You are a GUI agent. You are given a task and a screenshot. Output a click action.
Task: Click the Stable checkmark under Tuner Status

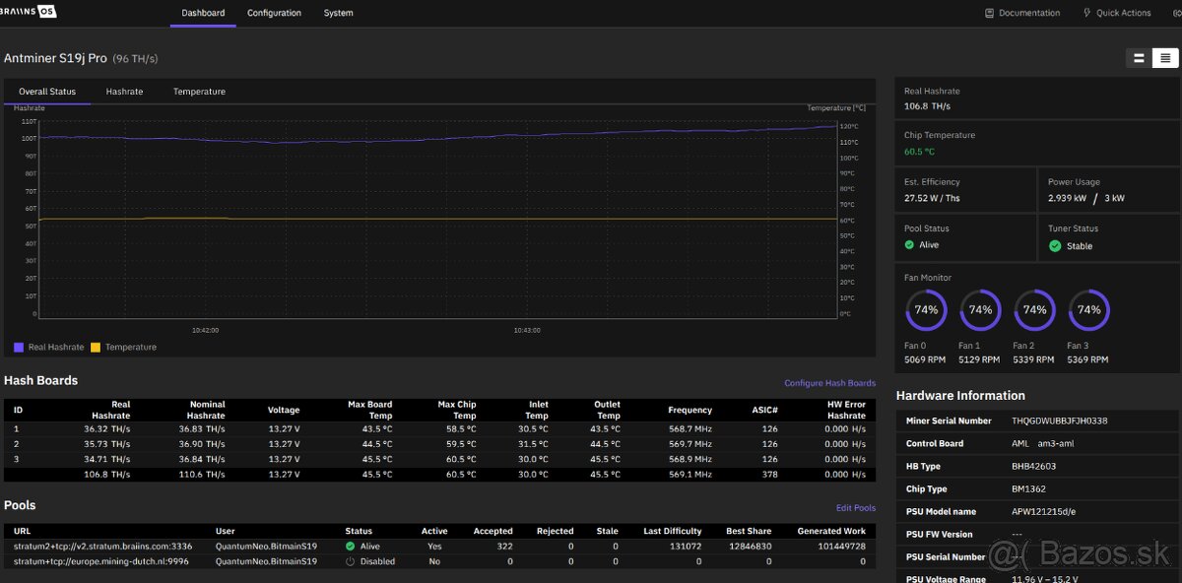(1057, 245)
